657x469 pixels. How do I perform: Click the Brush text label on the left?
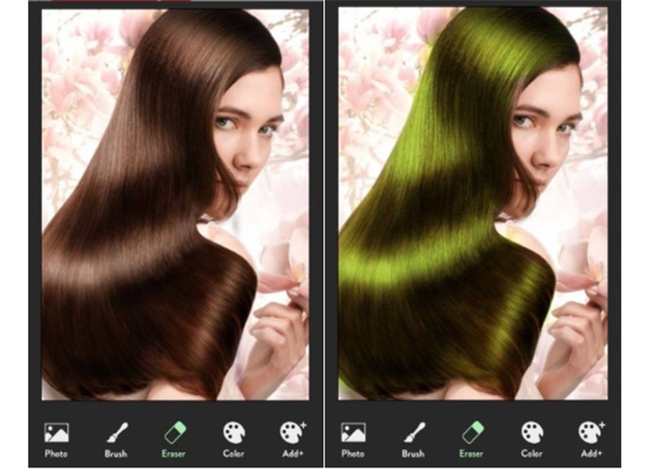[x=116, y=453]
